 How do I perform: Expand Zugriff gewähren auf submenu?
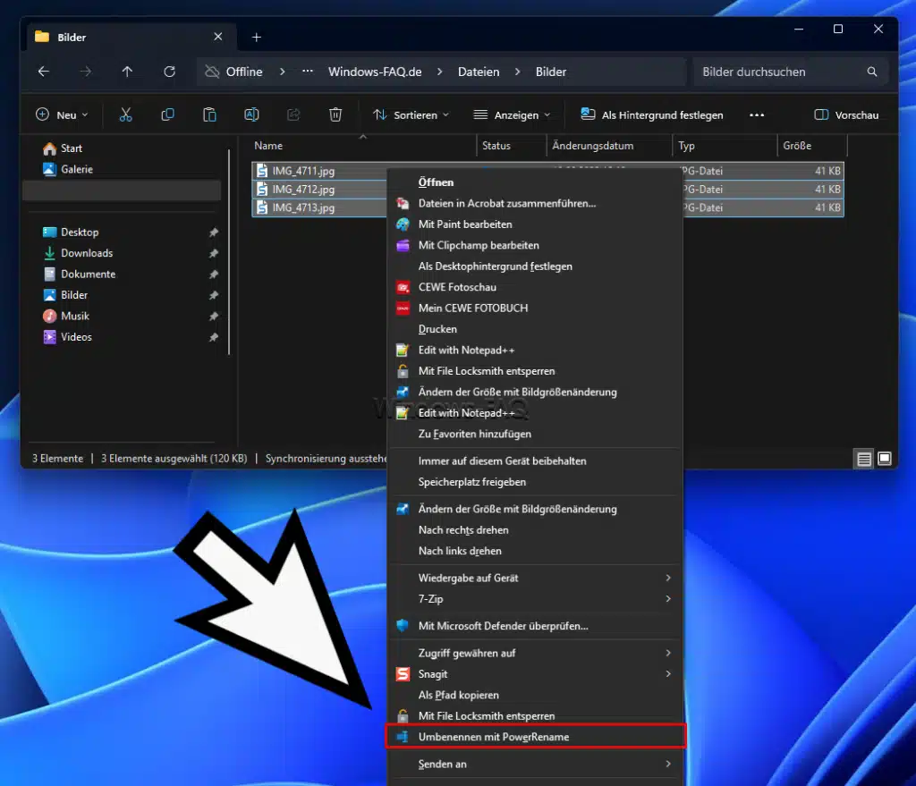tap(535, 653)
